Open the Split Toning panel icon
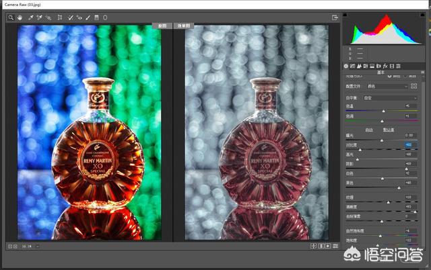This screenshot has height=270, width=431. (x=372, y=66)
